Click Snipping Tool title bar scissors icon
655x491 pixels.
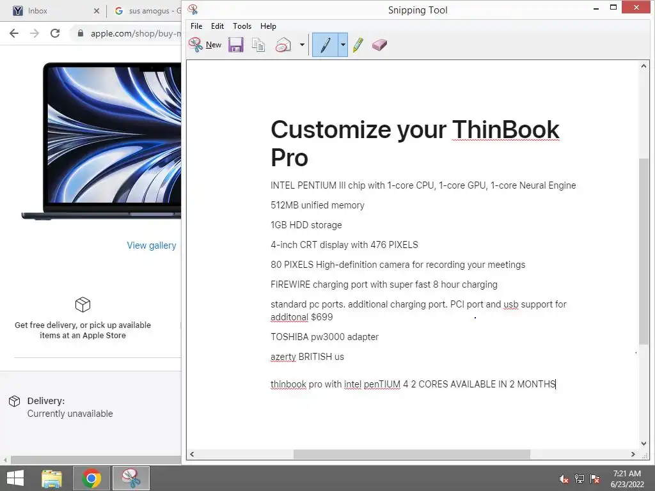tap(193, 9)
